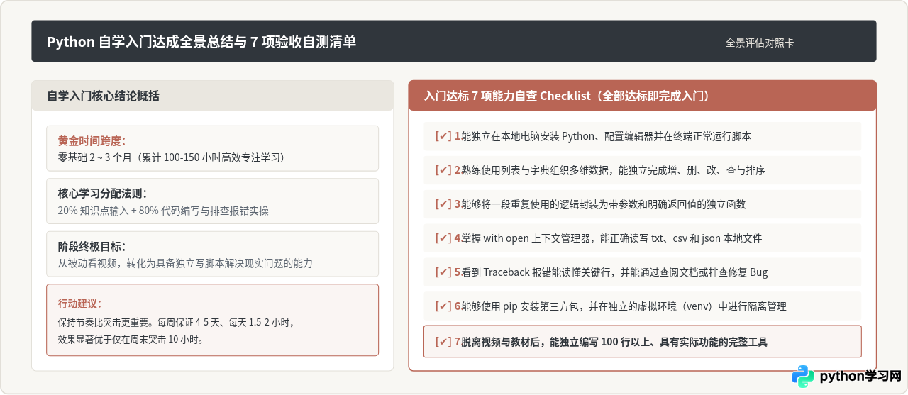Select the 入门达标 7 项能力自查 Checklist header
This screenshot has width=908, height=395.
(x=643, y=96)
